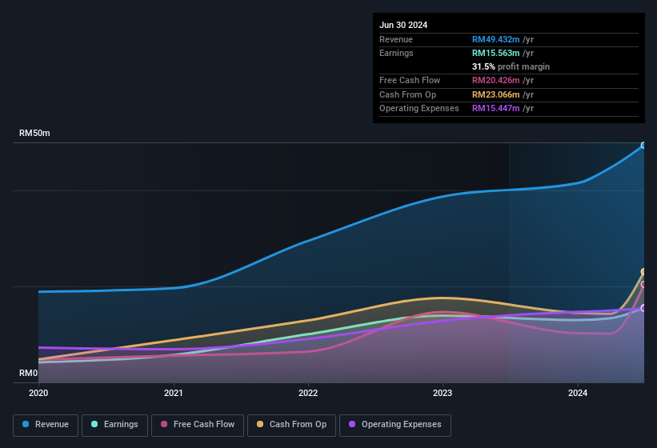The image size is (657, 448).
Task: Toggle the Free Cash Flow legend button
Action: [x=198, y=425]
